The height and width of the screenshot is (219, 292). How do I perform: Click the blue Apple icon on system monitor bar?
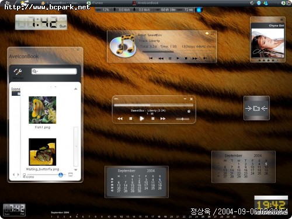point(199,10)
